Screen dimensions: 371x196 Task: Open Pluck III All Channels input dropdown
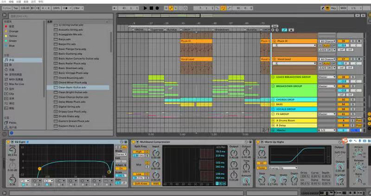pos(327,41)
